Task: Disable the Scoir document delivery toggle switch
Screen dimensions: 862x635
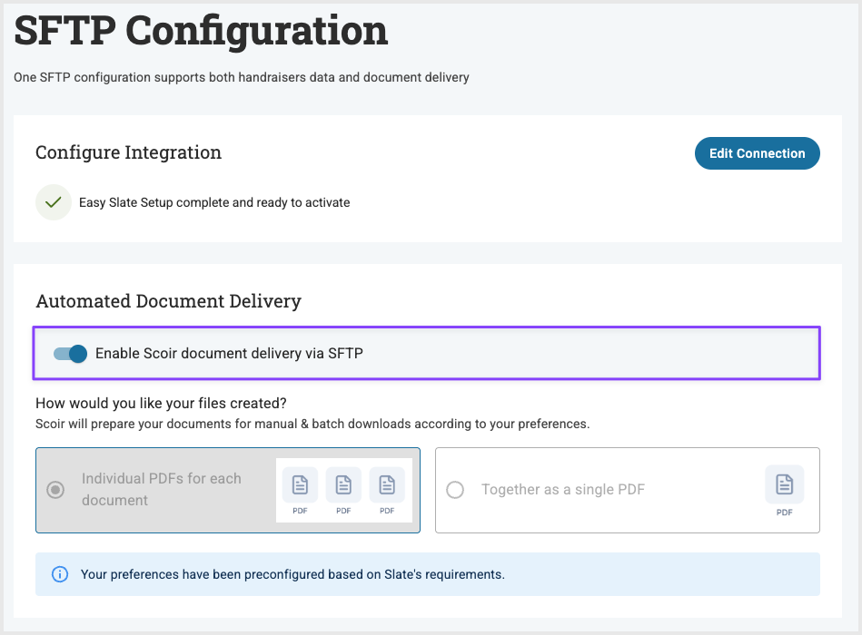Action: [x=70, y=353]
